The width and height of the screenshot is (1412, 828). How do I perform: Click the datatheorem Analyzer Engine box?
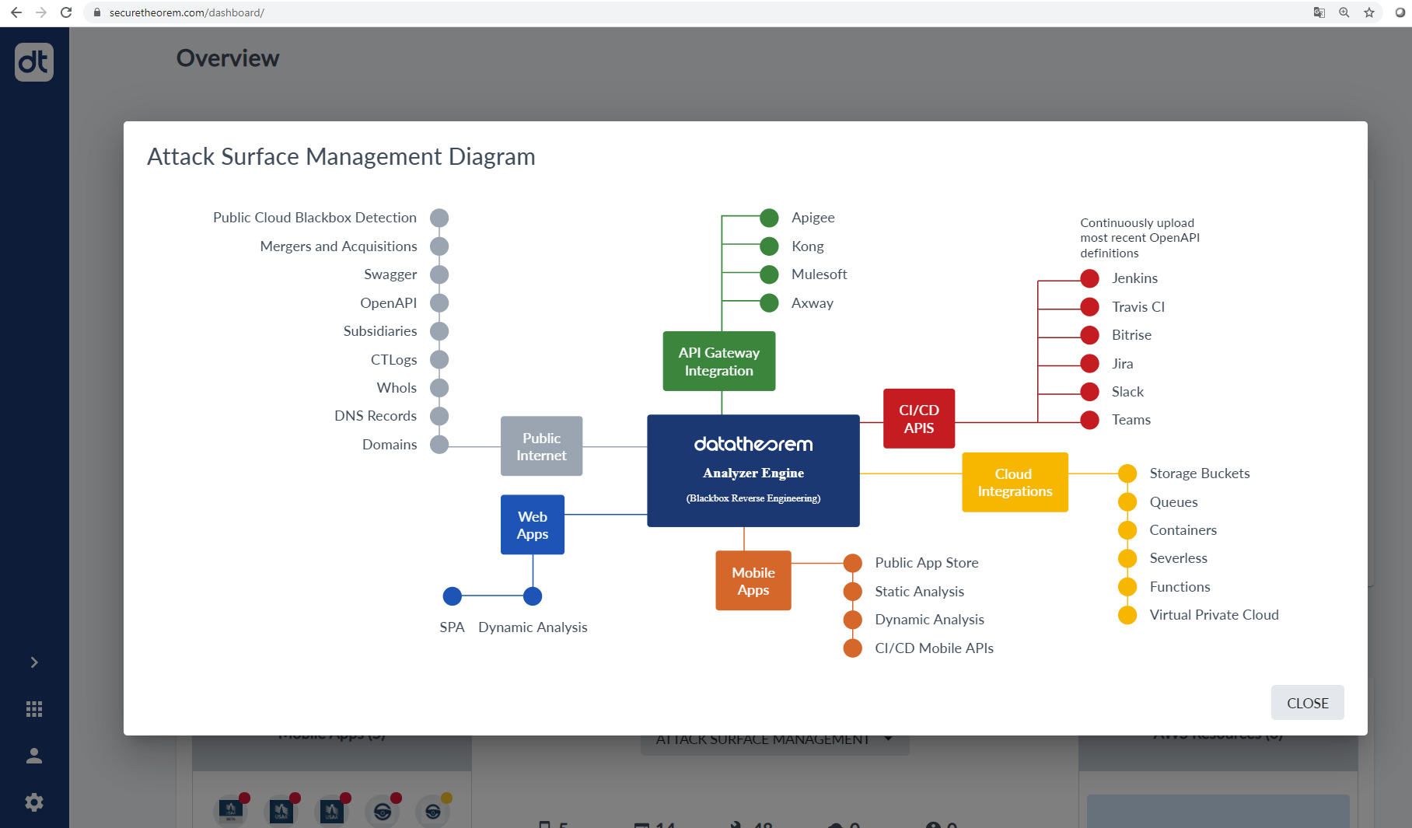point(753,471)
